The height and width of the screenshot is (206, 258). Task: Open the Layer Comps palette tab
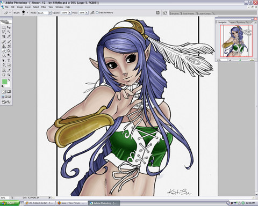tap(205, 13)
